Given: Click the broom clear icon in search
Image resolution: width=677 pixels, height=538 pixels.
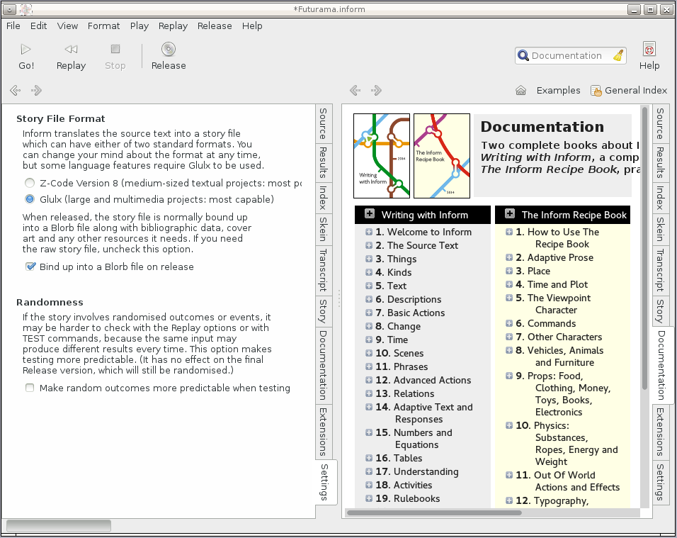Looking at the screenshot, I should tap(618, 56).
